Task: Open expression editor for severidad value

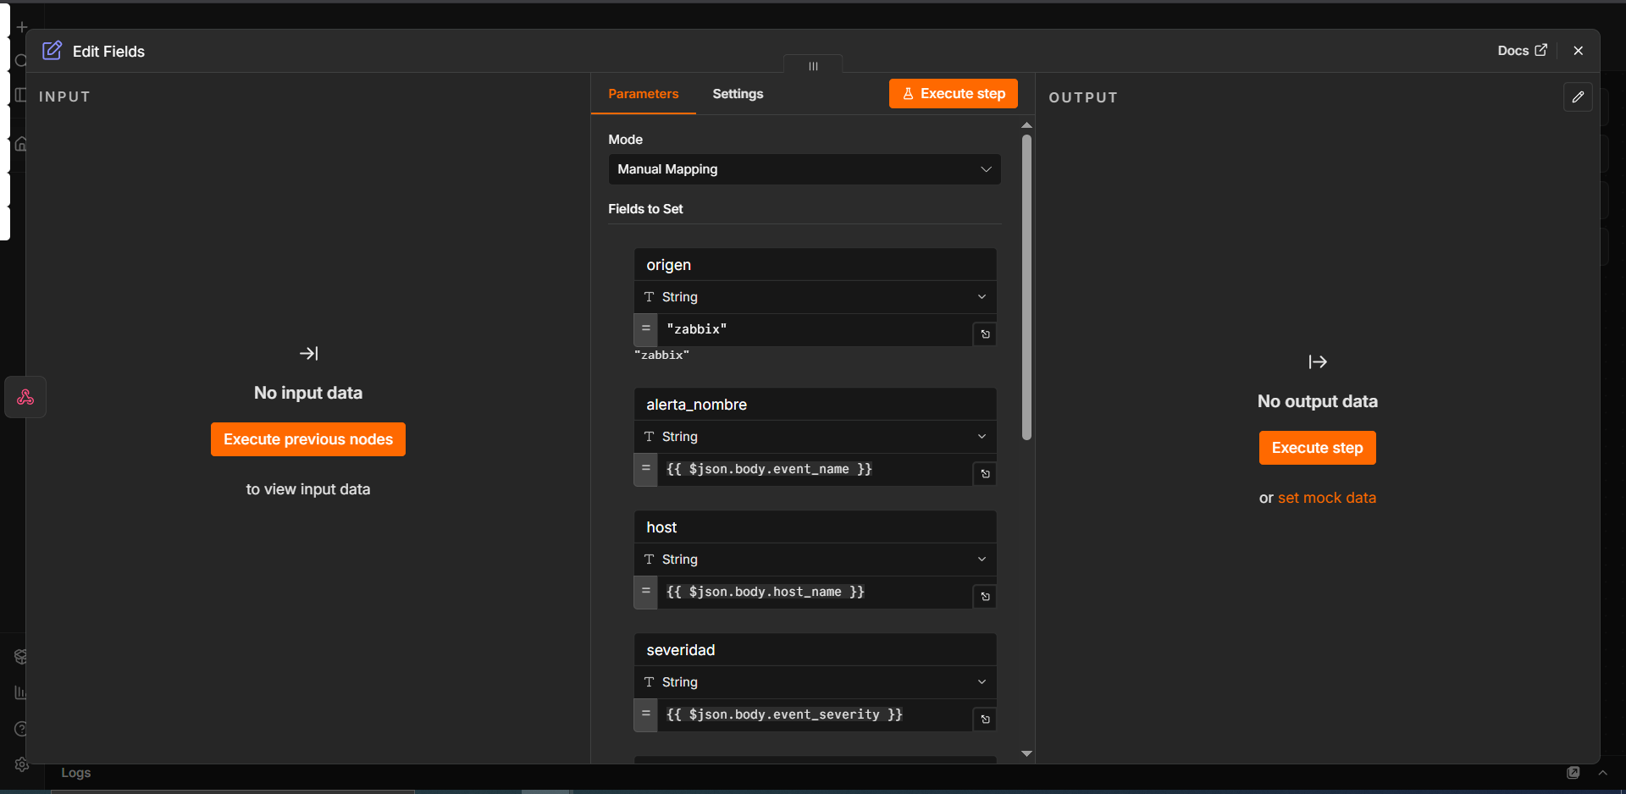Action: pos(985,720)
